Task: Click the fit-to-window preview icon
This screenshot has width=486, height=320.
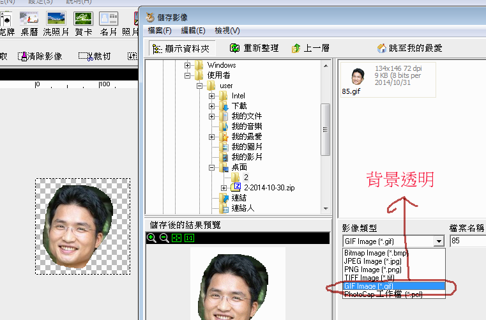Action: click(x=176, y=238)
